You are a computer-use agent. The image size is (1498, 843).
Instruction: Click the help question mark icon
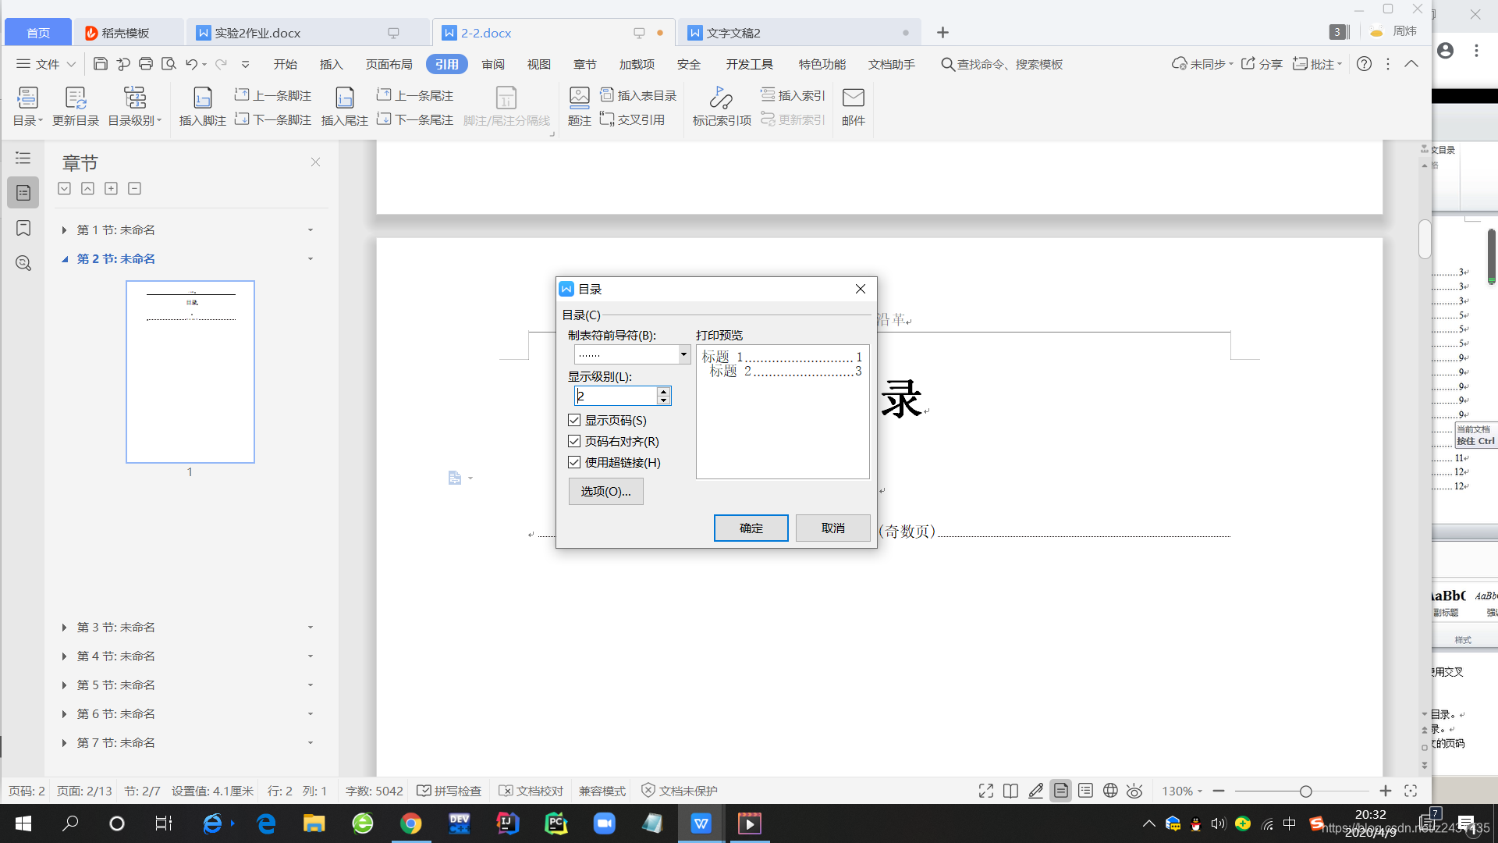(1364, 64)
